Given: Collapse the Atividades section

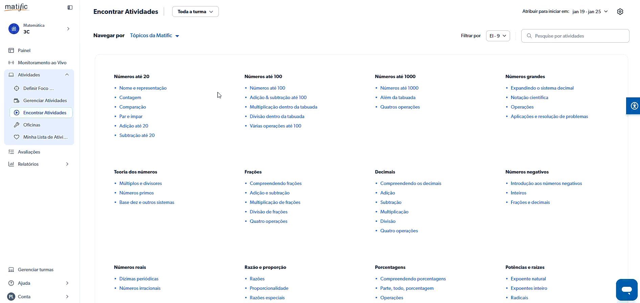Looking at the screenshot, I should [67, 75].
